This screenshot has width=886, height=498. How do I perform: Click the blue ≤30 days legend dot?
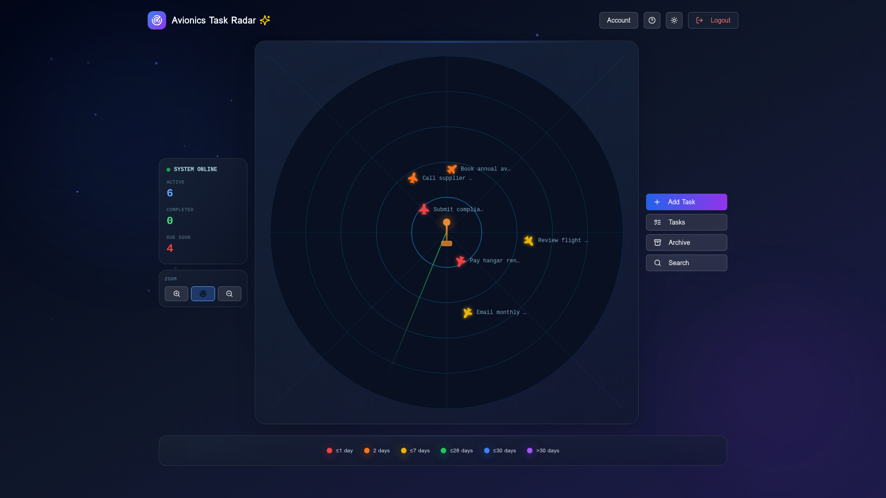(x=487, y=451)
